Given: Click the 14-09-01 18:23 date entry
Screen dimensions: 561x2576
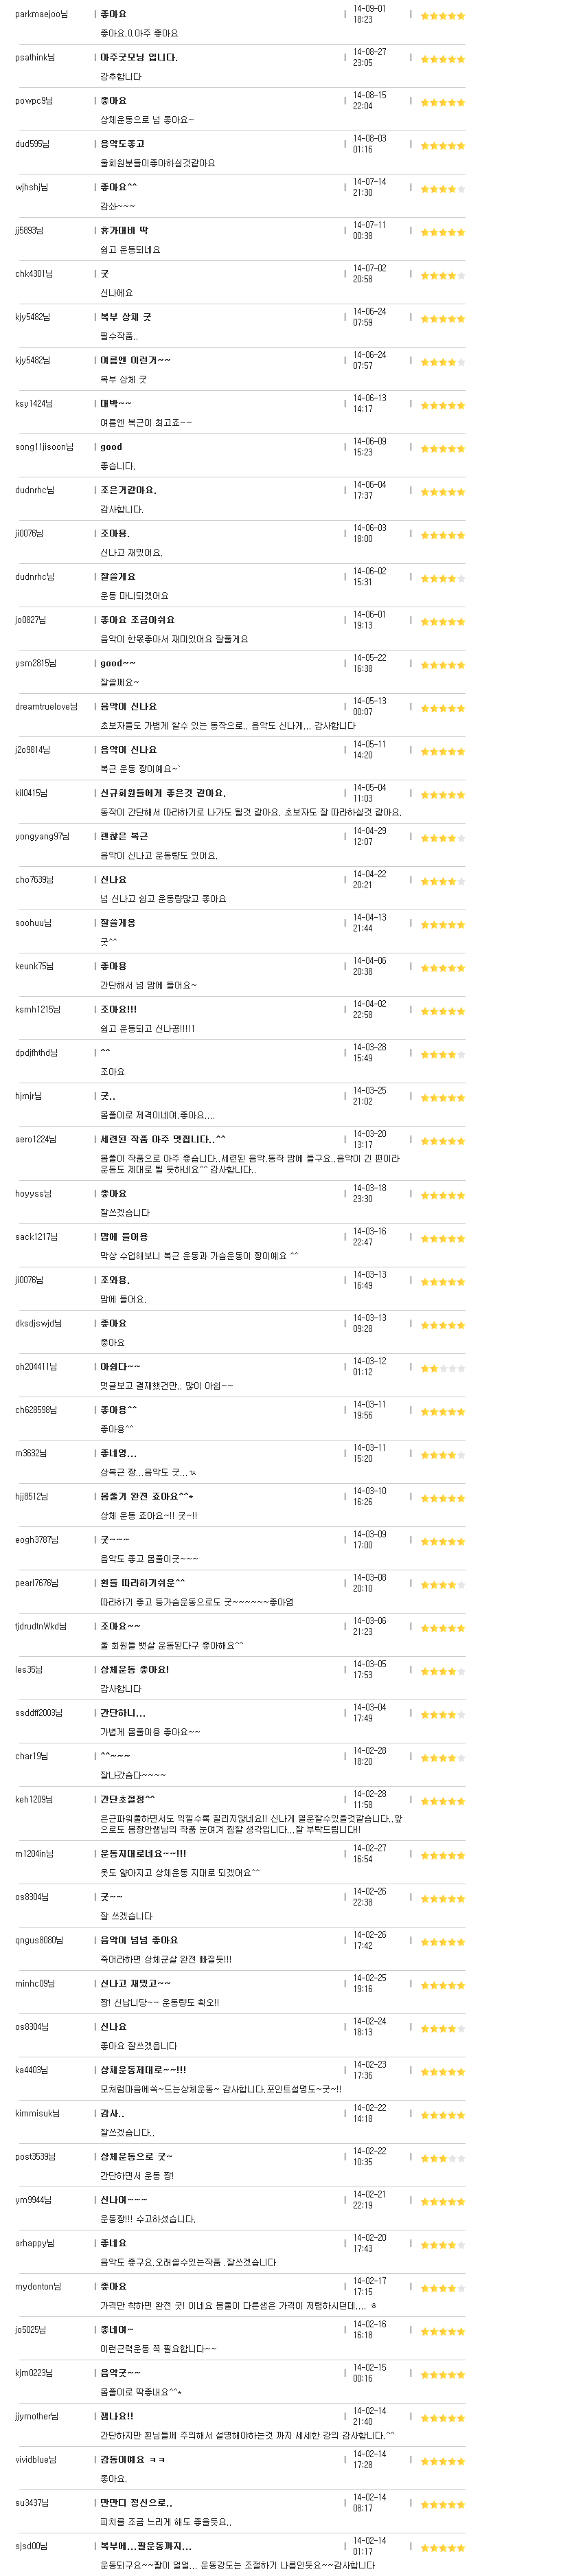Looking at the screenshot, I should [x=369, y=14].
